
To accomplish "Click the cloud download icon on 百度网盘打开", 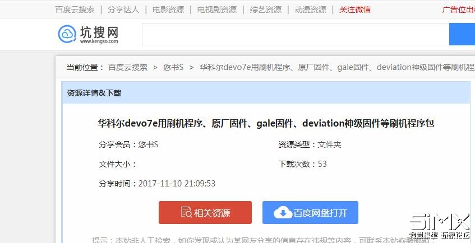I will (283, 213).
